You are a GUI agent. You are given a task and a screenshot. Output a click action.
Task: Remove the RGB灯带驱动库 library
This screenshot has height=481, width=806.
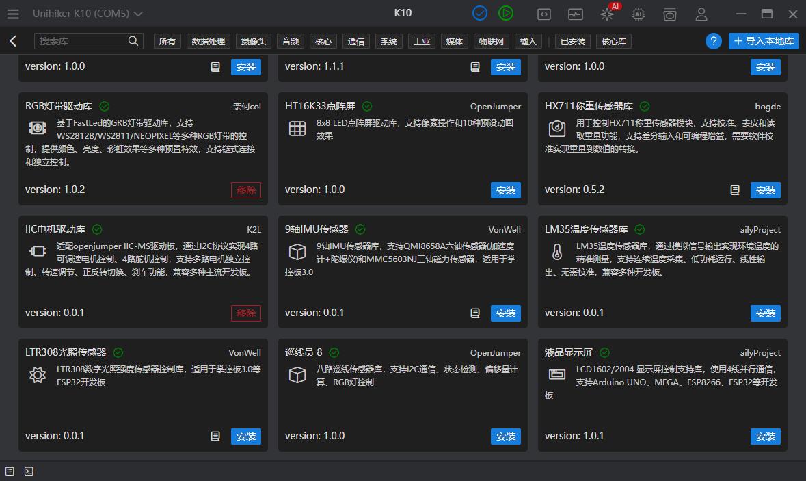[245, 190]
